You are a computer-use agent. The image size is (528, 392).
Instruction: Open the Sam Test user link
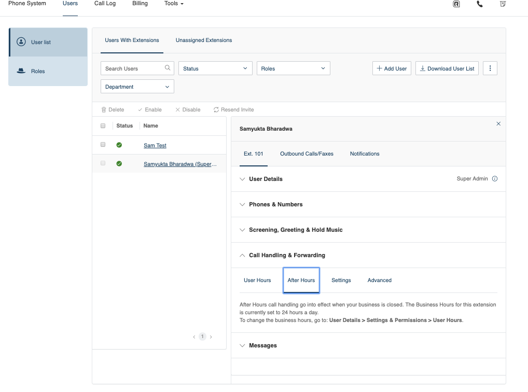[155, 145]
